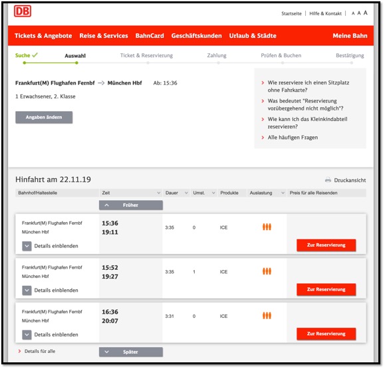Click duration 3:31 in third row
Image resolution: width=385 pixels, height=369 pixels.
point(170,316)
